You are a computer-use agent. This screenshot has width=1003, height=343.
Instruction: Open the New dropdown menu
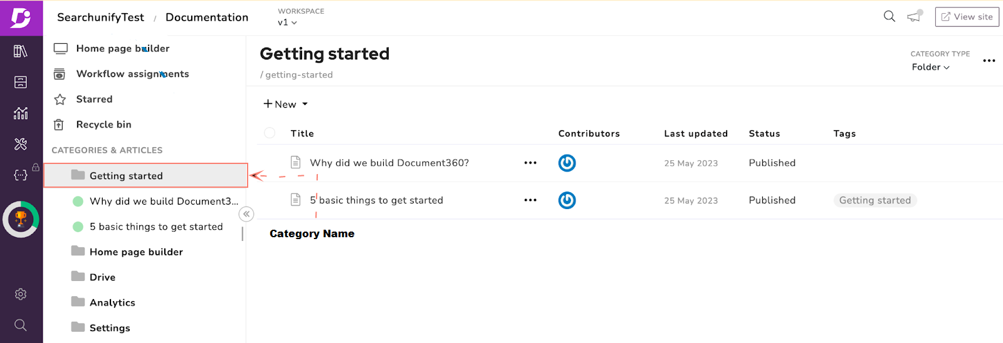click(x=285, y=105)
